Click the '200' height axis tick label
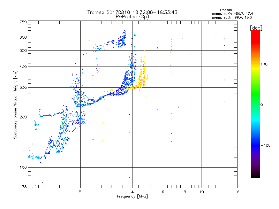Screen dimensions: 279x209 click(x=23, y=117)
